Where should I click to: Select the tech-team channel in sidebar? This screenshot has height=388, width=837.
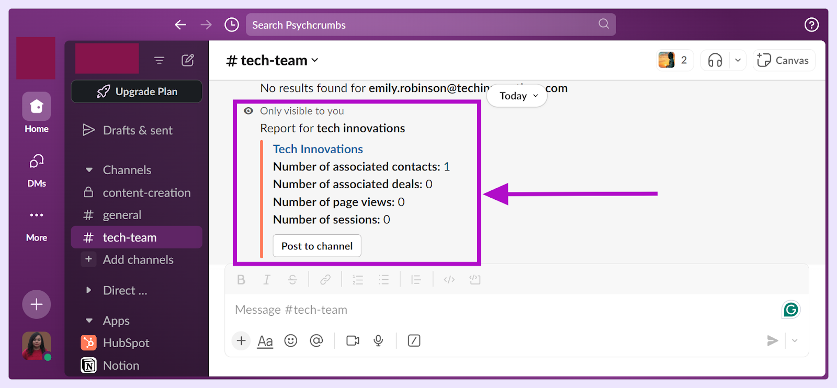coord(137,237)
